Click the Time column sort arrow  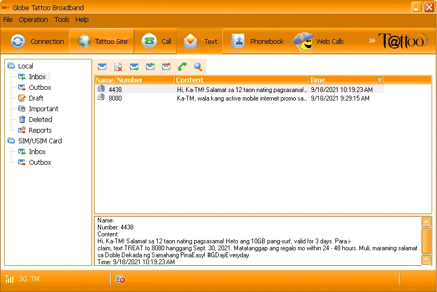coord(379,80)
